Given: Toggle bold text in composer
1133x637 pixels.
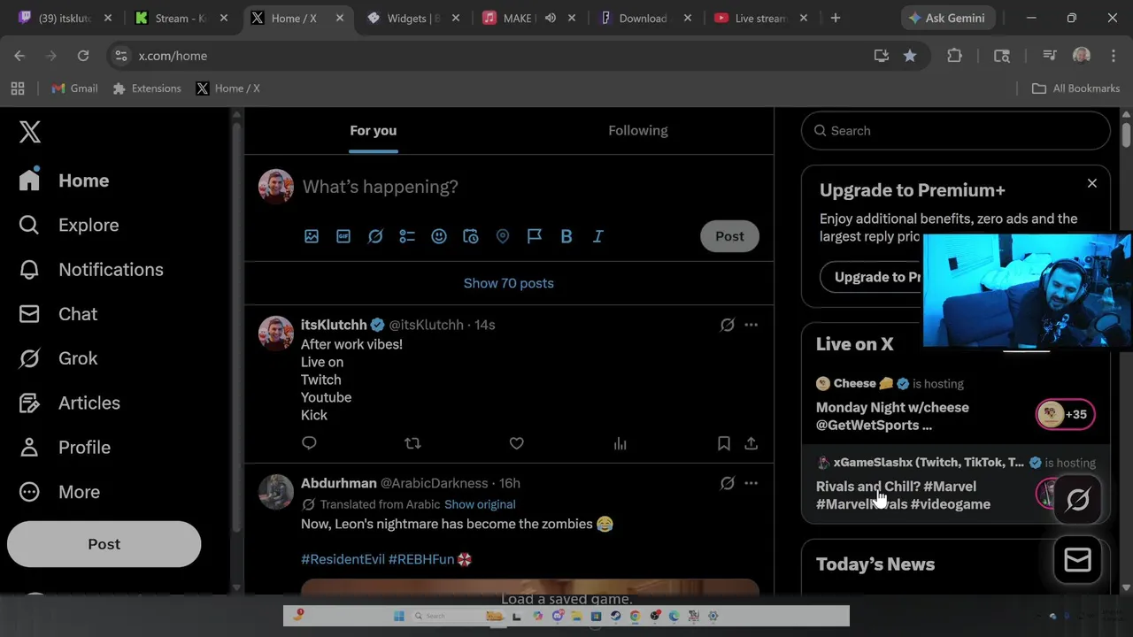Looking at the screenshot, I should coord(566,236).
